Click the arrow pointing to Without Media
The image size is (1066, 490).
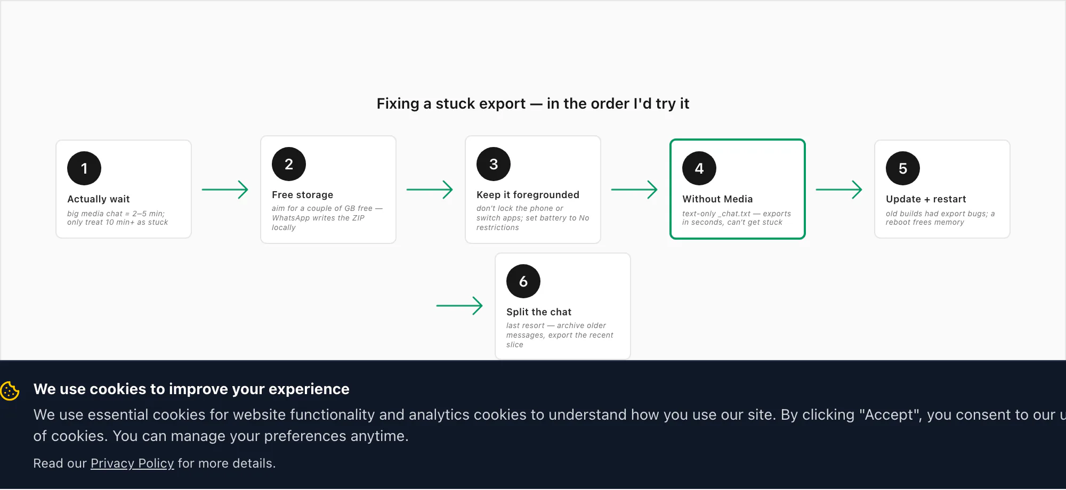point(634,190)
